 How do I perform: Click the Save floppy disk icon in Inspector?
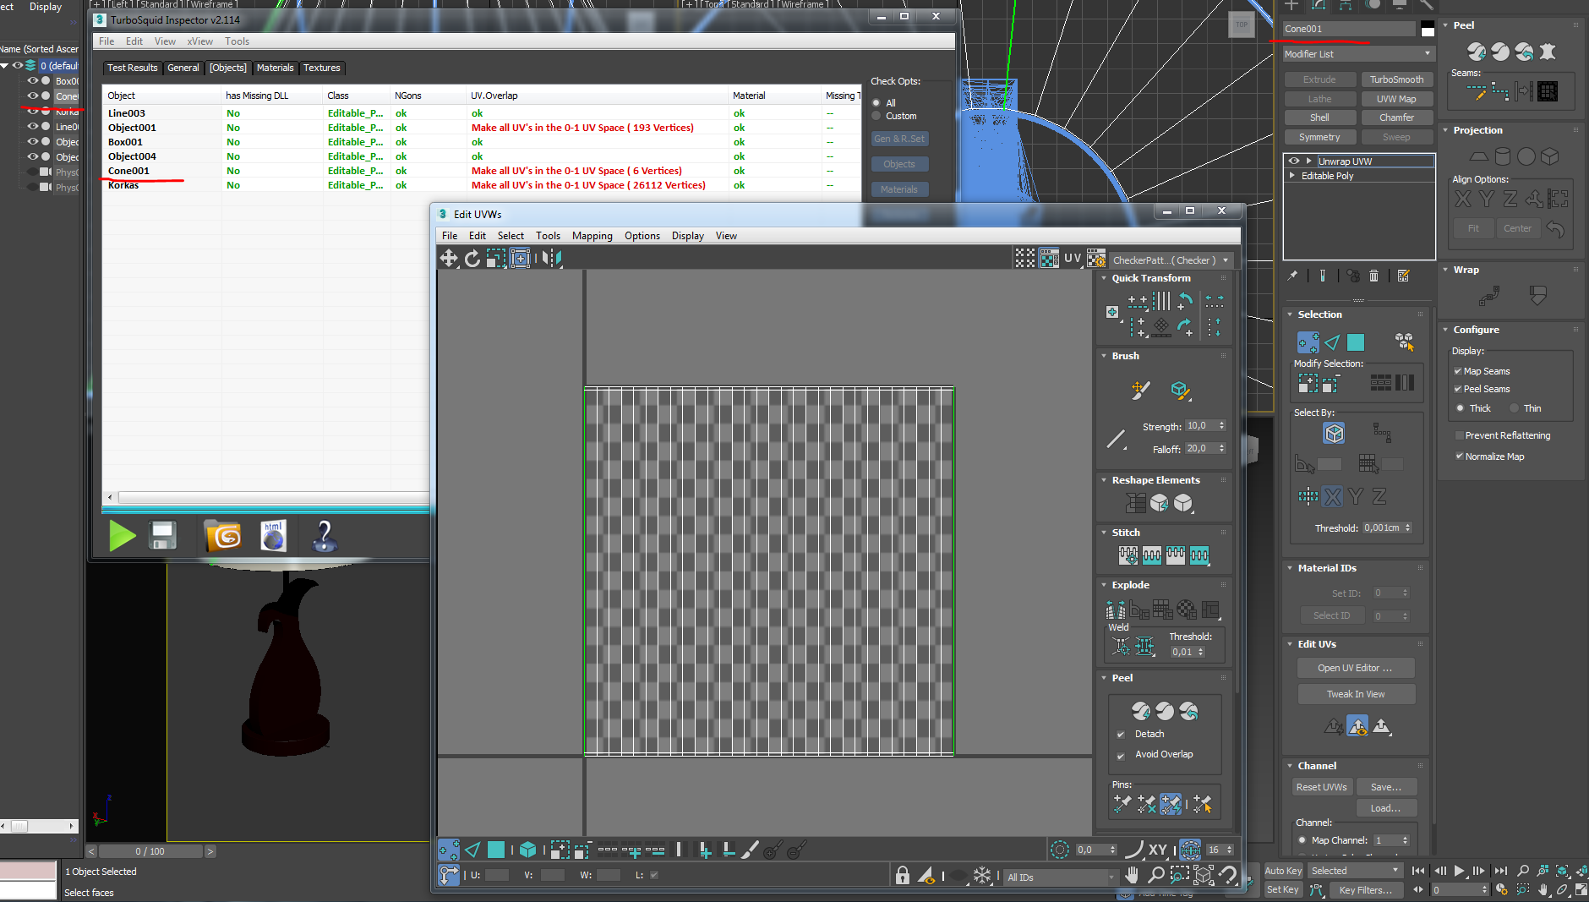pos(162,536)
